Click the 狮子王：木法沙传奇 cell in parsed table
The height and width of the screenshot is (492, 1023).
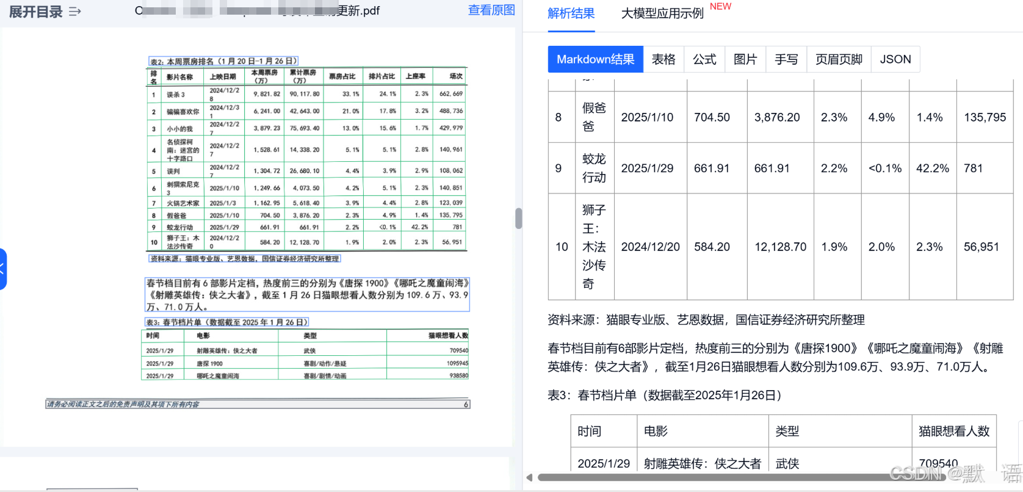(x=595, y=247)
